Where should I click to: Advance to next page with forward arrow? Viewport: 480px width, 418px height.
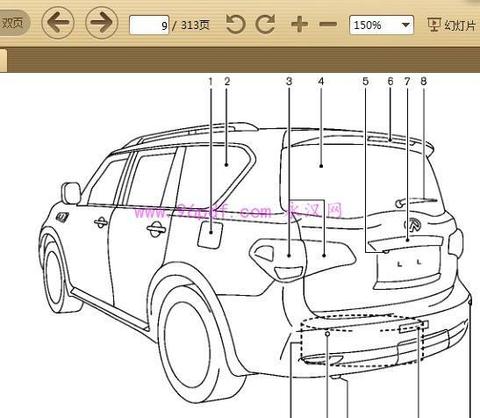coord(102,24)
